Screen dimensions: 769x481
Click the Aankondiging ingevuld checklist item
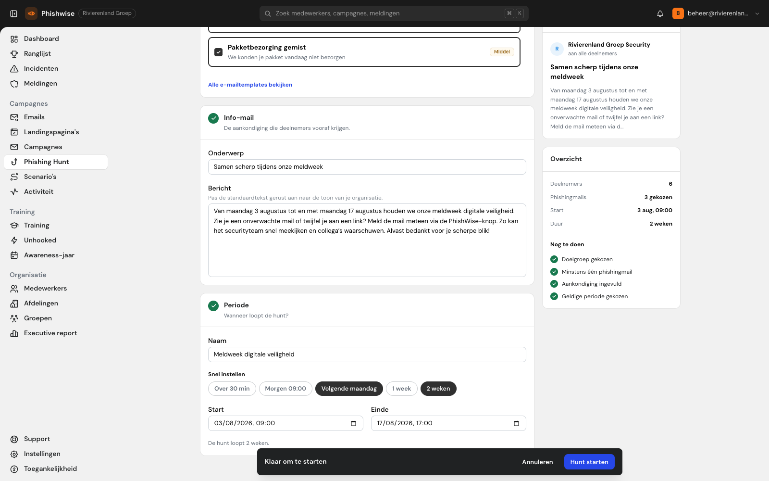coord(586,284)
